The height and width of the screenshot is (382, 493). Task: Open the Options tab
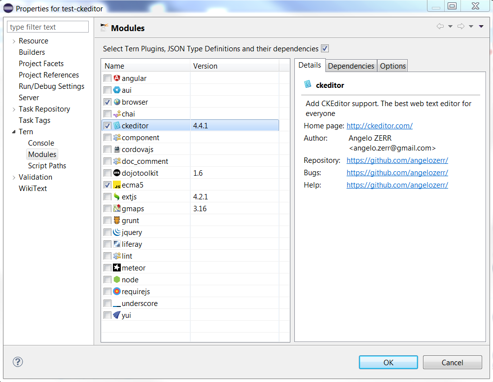pyautogui.click(x=392, y=65)
